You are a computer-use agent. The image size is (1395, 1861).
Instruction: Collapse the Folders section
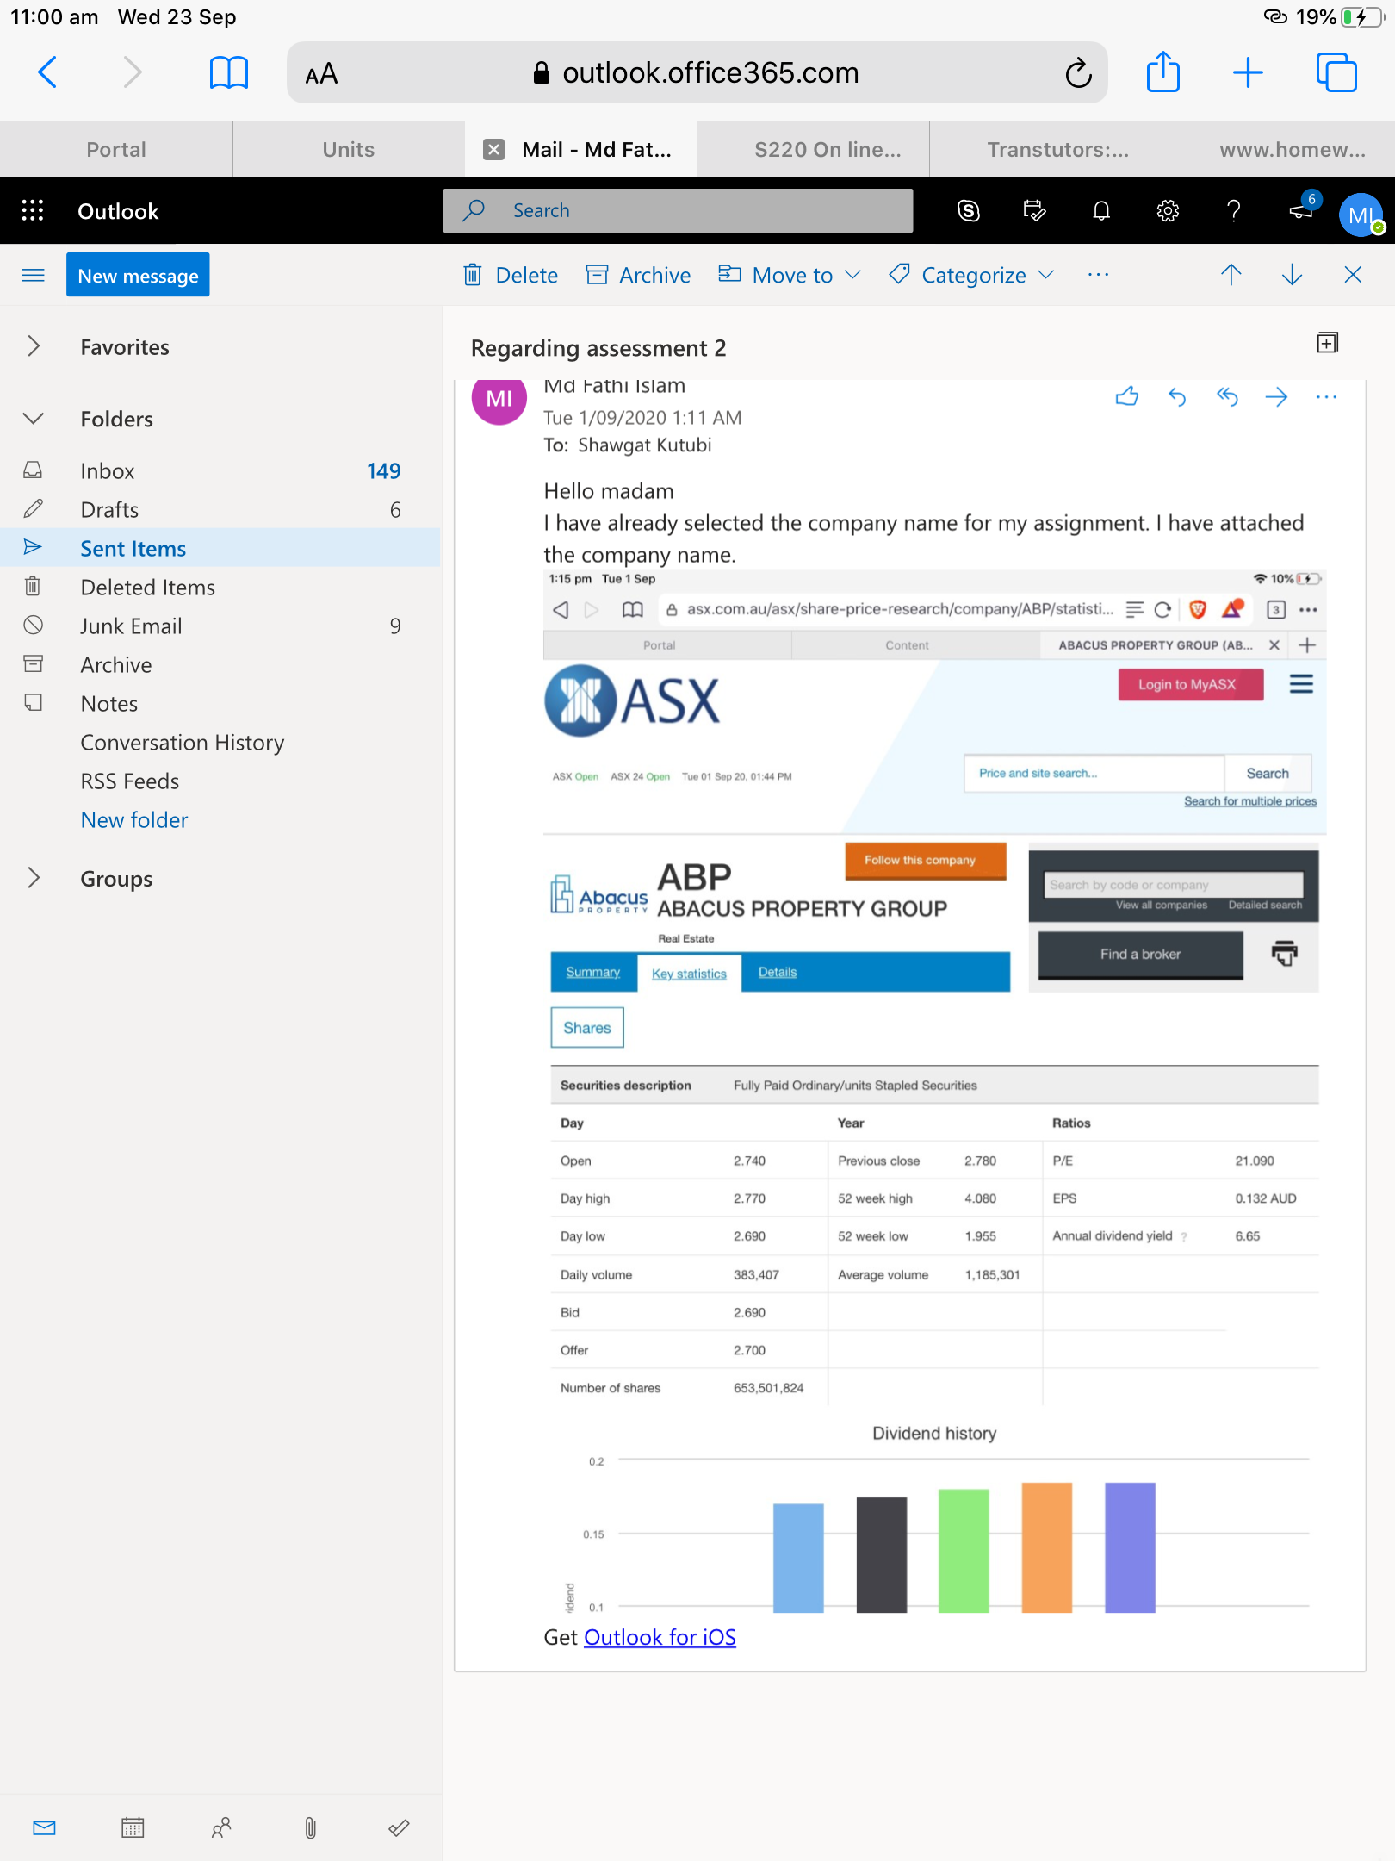coord(34,419)
